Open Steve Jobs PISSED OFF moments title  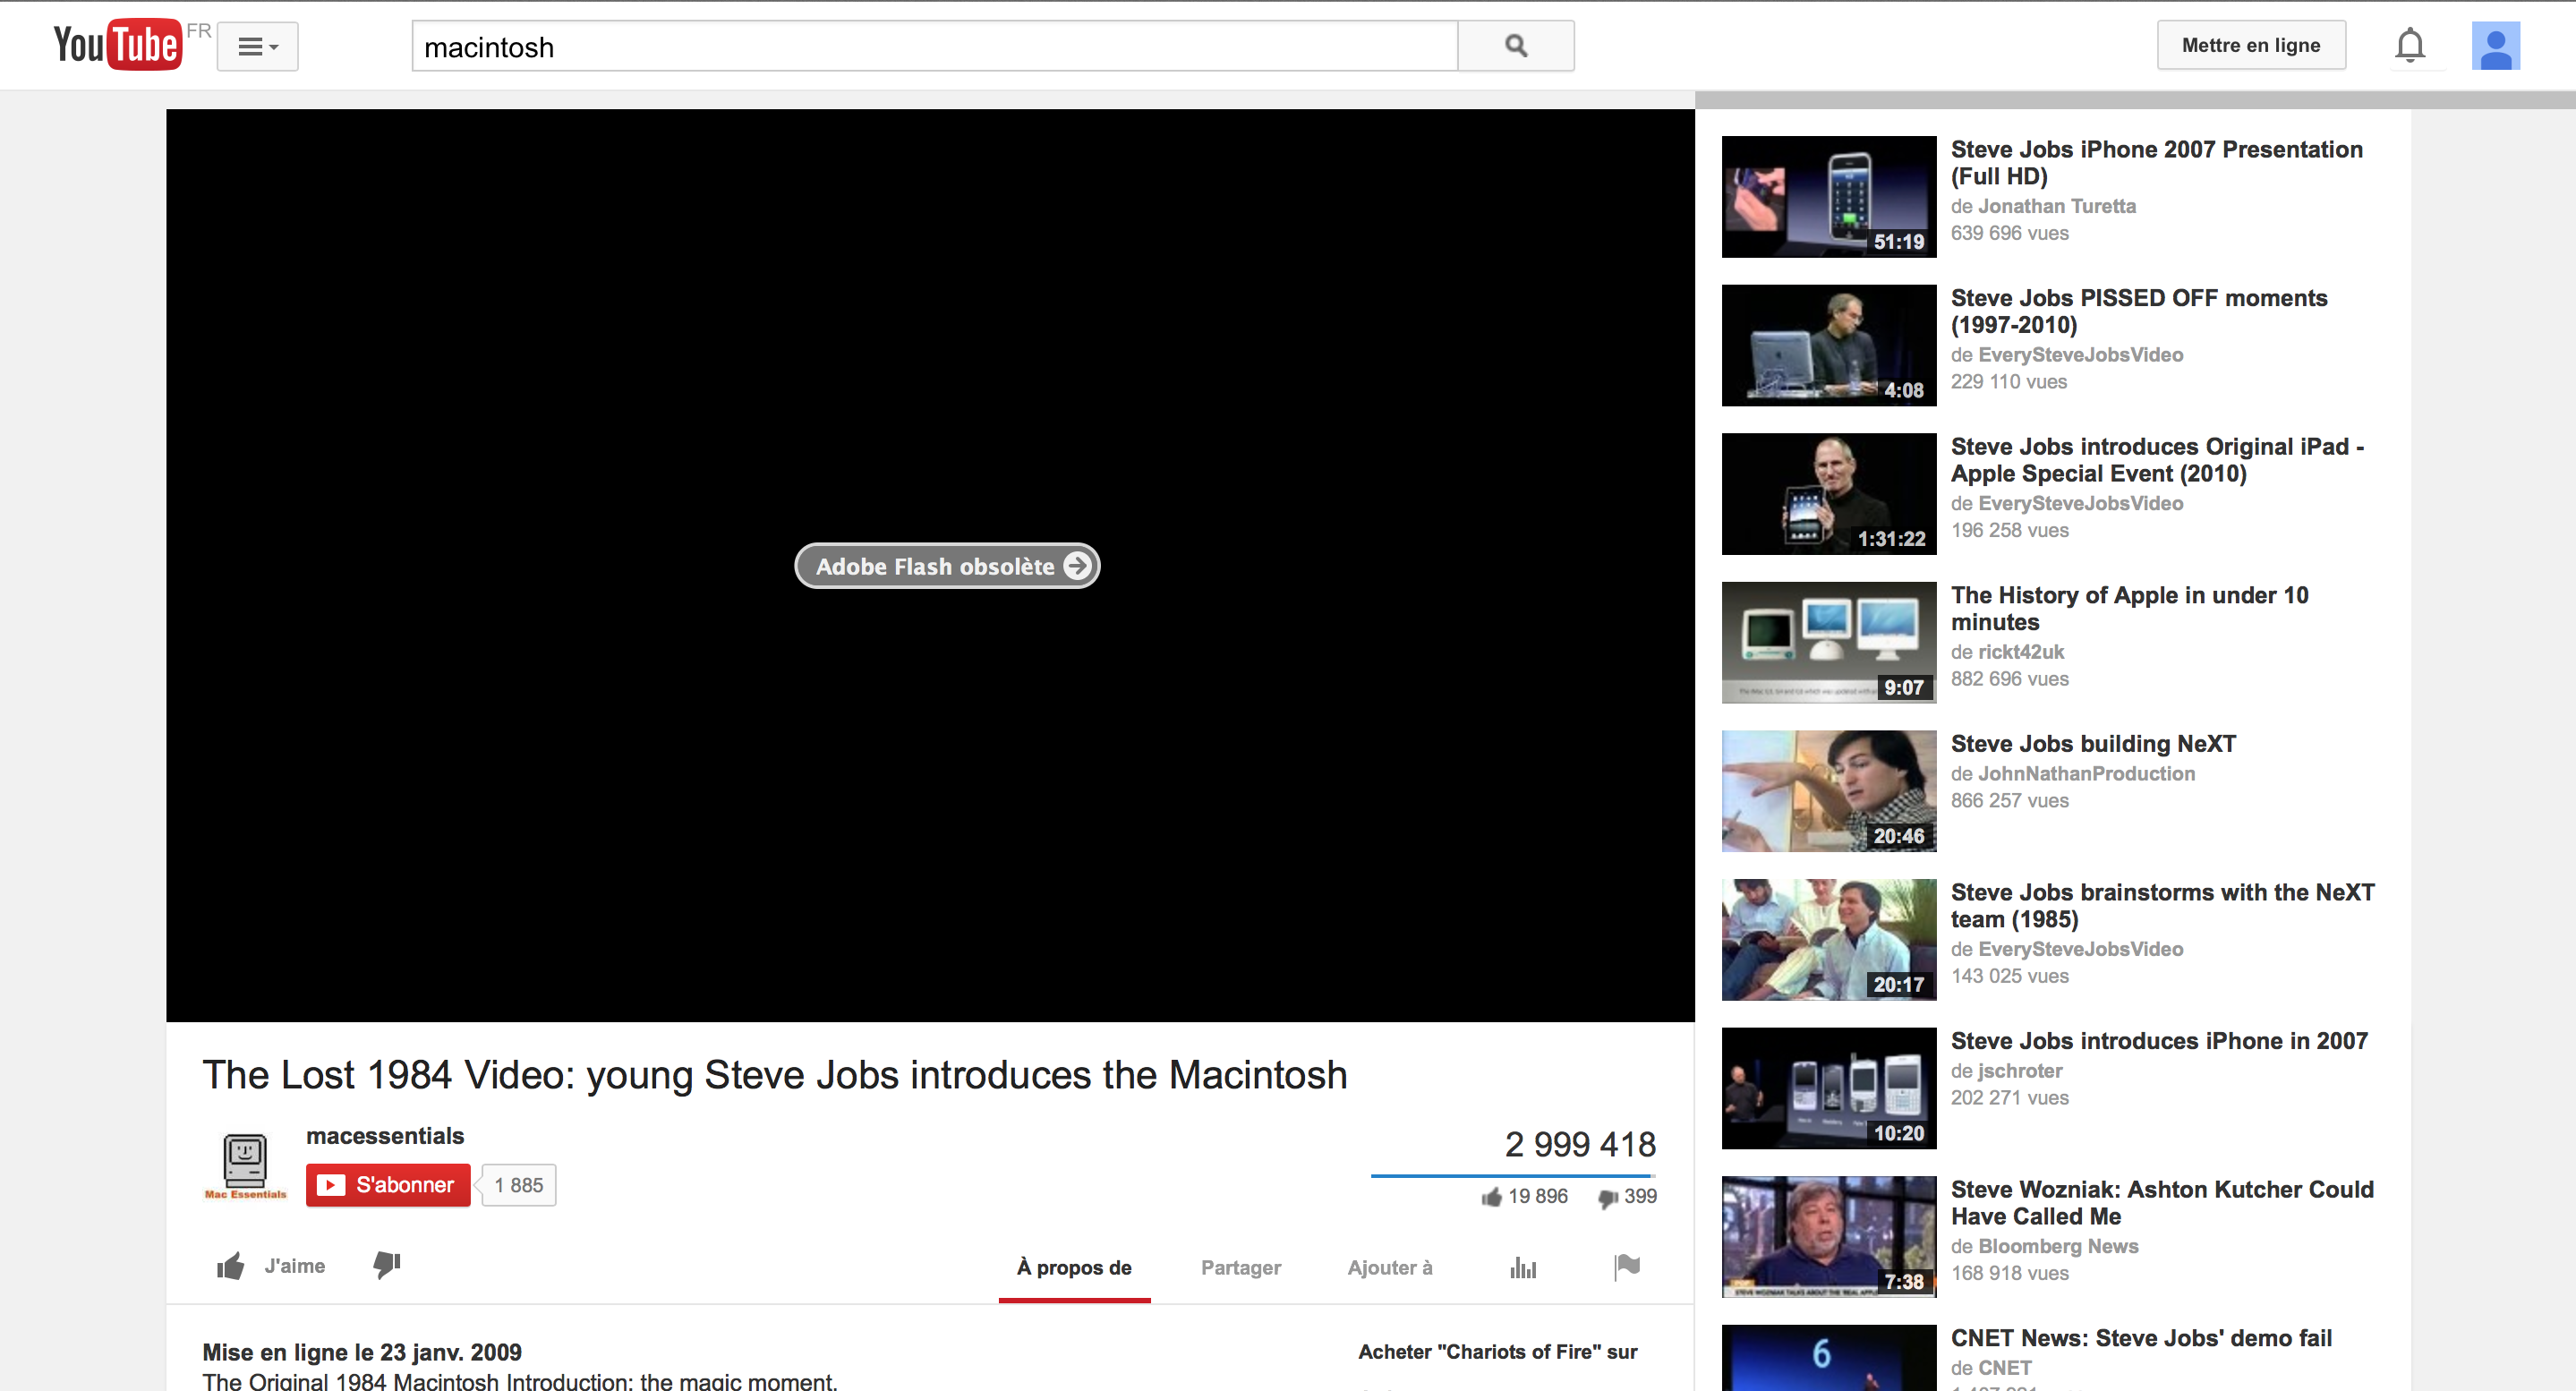(2139, 311)
